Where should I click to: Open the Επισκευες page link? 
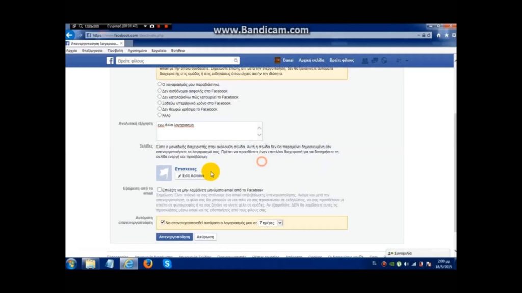click(x=186, y=169)
